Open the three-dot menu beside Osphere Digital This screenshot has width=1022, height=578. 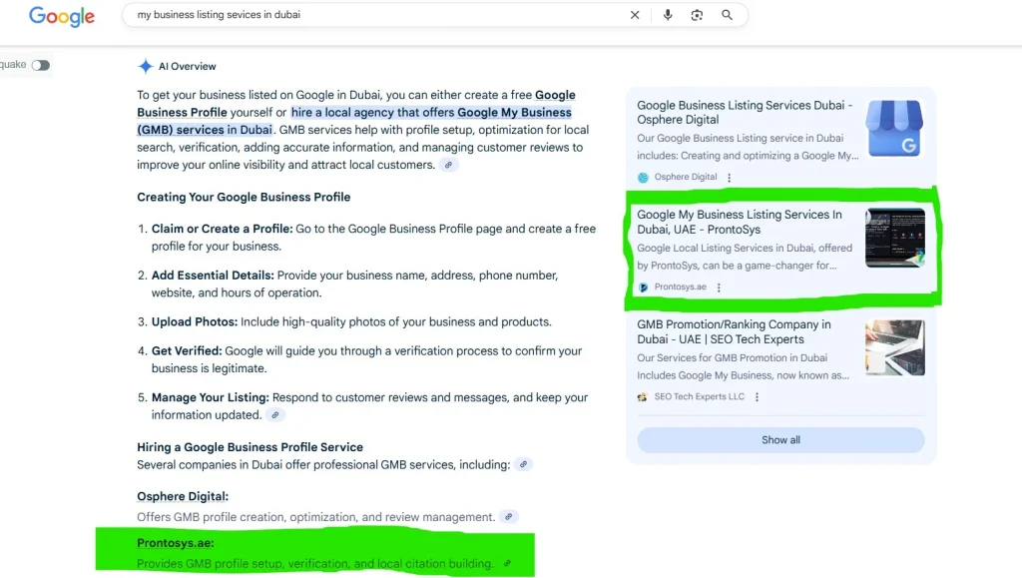(x=730, y=178)
